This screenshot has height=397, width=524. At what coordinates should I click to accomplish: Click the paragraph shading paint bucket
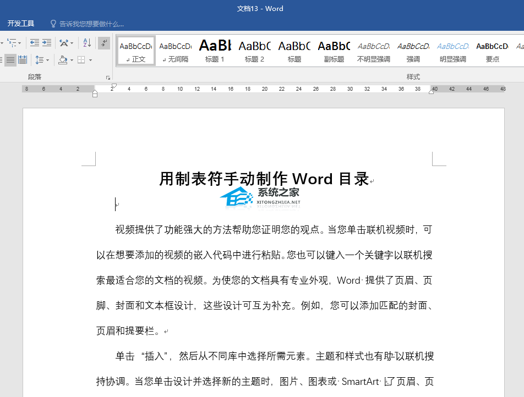tap(62, 60)
